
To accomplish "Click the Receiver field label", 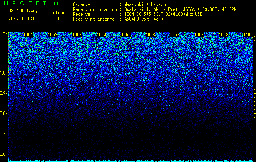I will coord(83,14).
